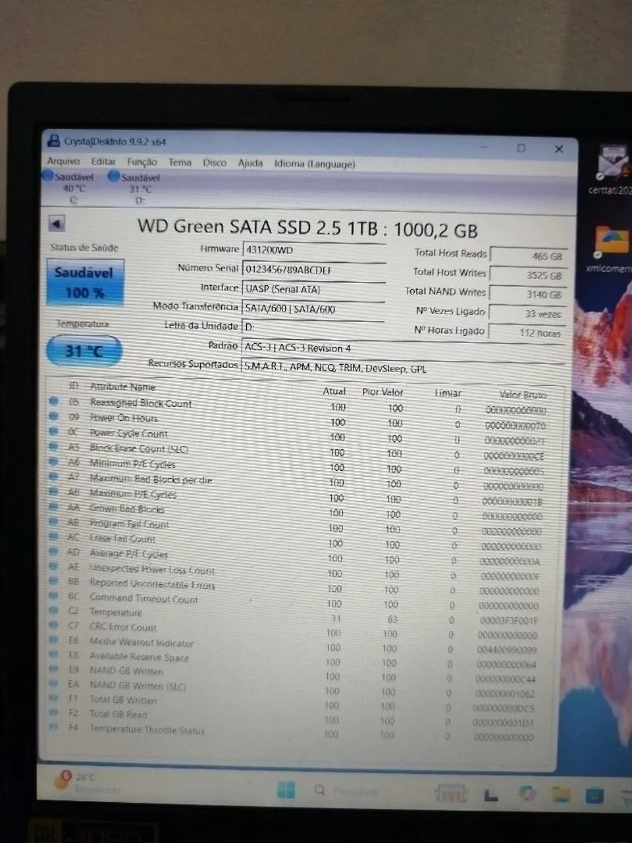Open the Tema menu
Viewport: 632px width, 843px height.
pos(180,162)
